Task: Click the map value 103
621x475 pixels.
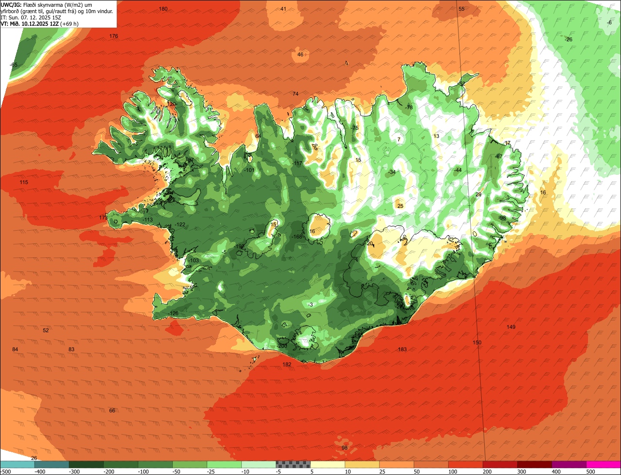Action: coord(194,260)
